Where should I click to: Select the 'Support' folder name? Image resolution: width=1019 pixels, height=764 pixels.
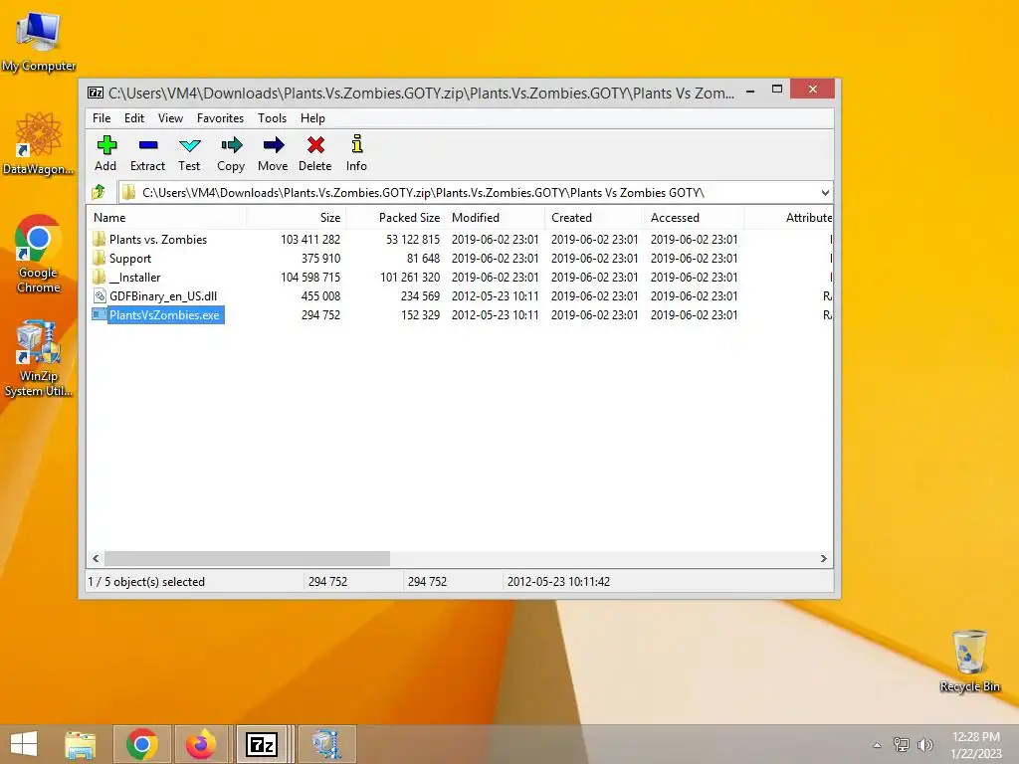click(130, 258)
